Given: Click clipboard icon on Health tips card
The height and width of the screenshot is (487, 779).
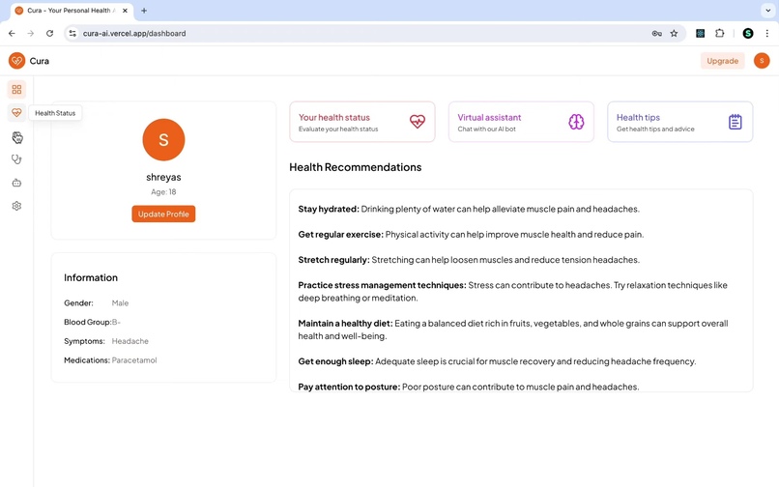Looking at the screenshot, I should 736,122.
